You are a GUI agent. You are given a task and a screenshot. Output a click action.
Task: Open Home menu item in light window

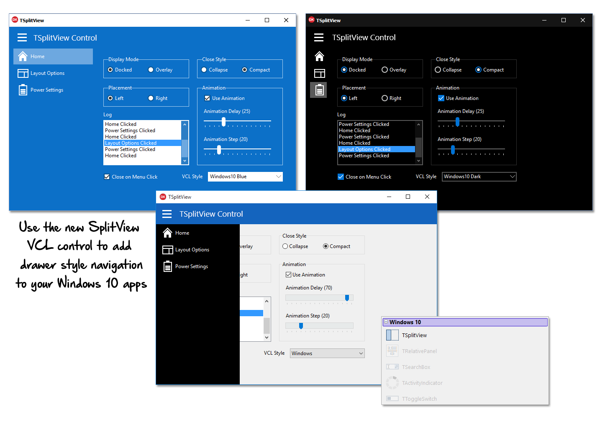(198, 233)
